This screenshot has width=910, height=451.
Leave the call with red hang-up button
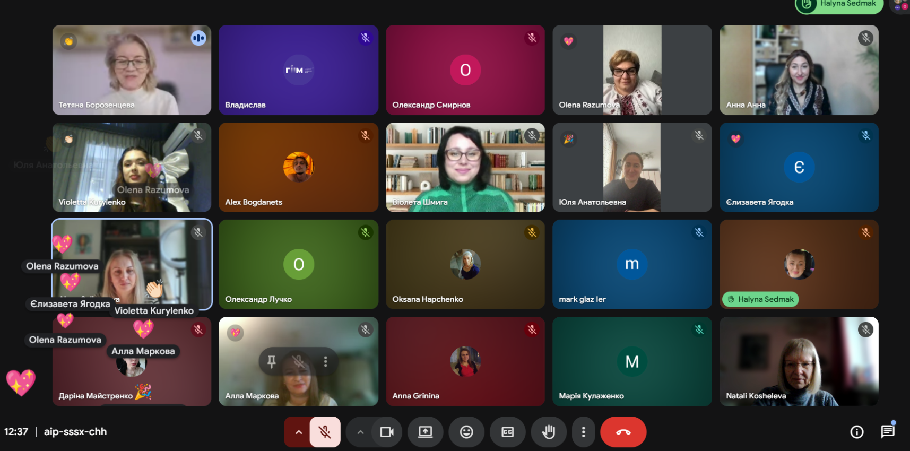[623, 432]
